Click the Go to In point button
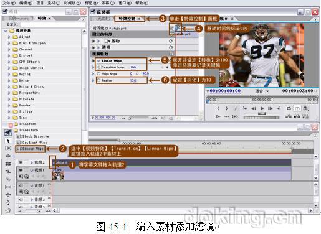321x234 pixels. (x=218, y=116)
